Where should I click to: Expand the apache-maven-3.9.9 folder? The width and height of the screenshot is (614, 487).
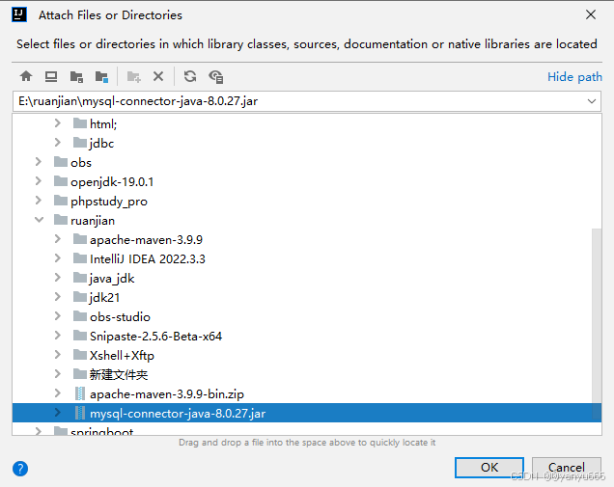58,238
